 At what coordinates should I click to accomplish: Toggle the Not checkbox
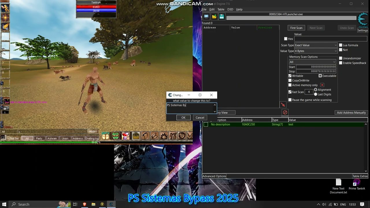[x=341, y=50]
